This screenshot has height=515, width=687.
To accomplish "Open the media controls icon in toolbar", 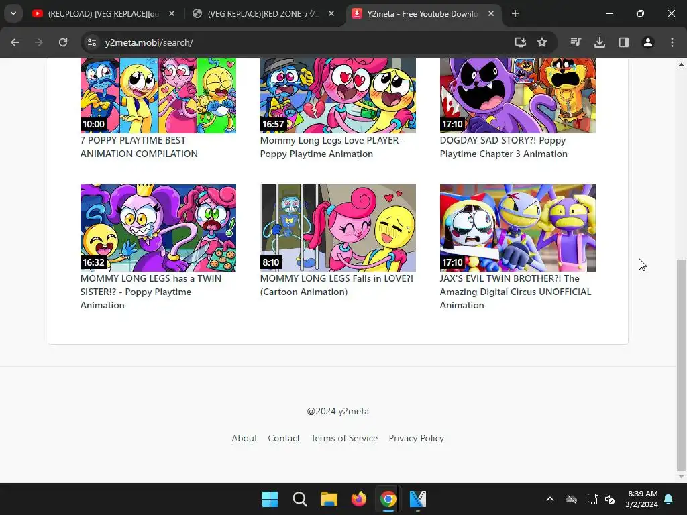I will point(576,42).
